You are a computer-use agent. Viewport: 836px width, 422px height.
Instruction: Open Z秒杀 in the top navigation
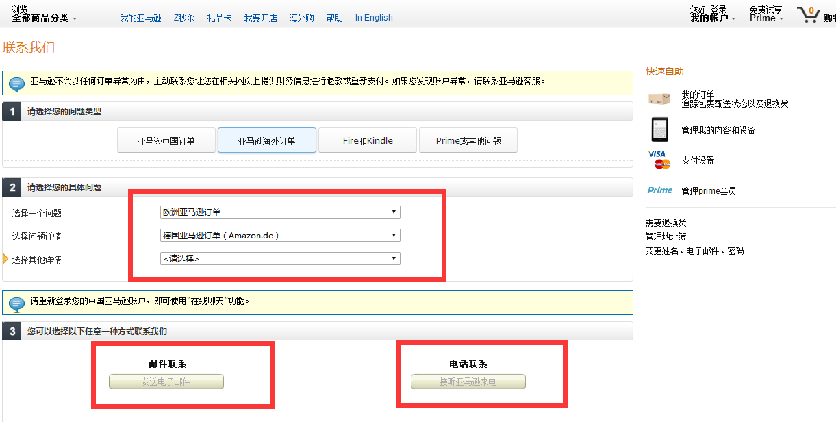pyautogui.click(x=184, y=18)
